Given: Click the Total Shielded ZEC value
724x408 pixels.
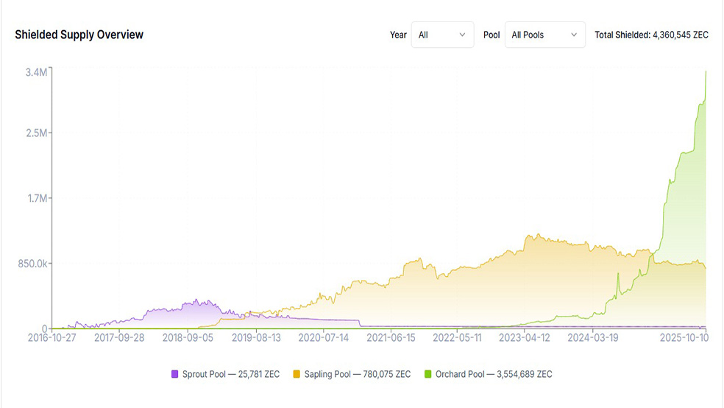Looking at the screenshot, I should [x=651, y=35].
